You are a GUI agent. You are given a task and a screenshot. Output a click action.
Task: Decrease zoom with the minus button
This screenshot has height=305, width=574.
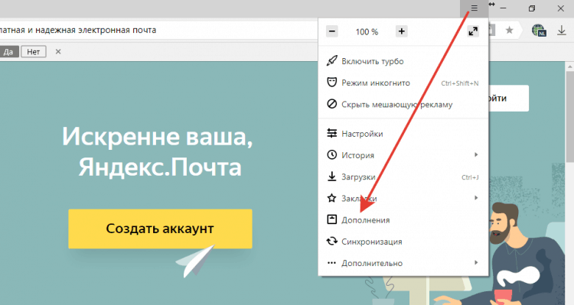[332, 31]
